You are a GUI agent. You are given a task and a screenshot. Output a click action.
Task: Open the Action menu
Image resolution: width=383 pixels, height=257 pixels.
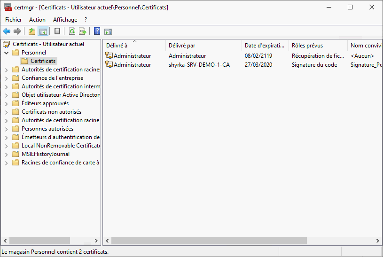(x=37, y=20)
